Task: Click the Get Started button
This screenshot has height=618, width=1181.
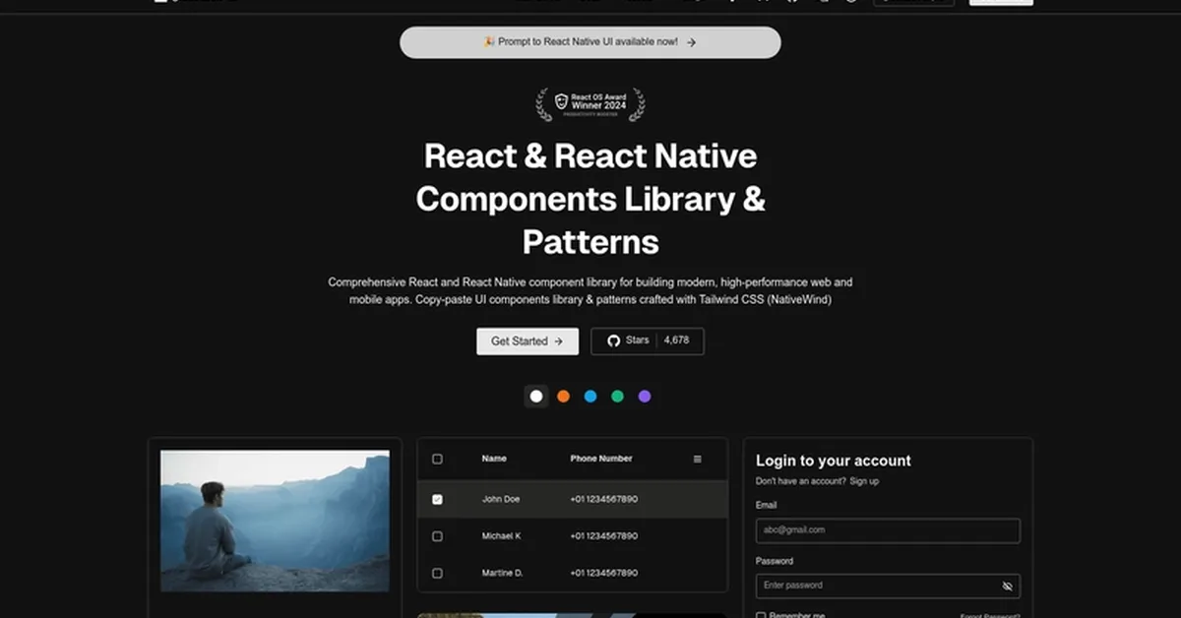Action: [x=528, y=340]
